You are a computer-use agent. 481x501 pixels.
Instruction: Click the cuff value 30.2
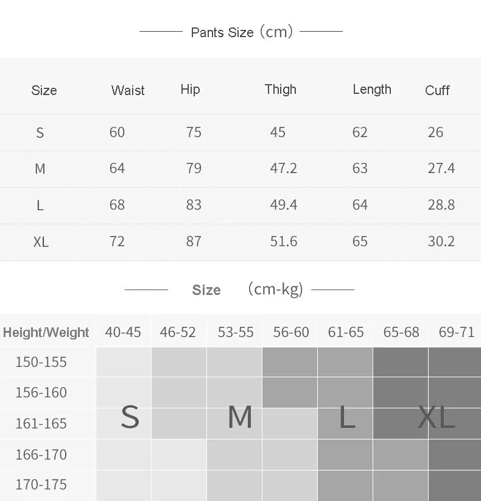click(441, 241)
